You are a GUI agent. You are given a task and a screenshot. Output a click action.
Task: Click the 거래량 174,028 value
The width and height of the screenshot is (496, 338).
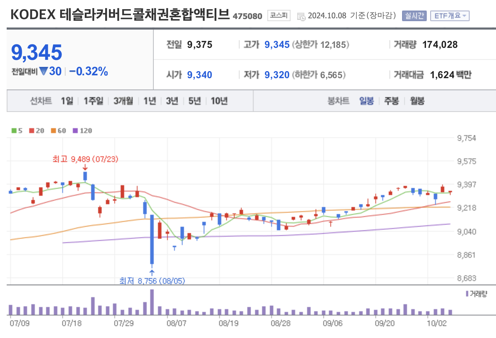pyautogui.click(x=440, y=45)
